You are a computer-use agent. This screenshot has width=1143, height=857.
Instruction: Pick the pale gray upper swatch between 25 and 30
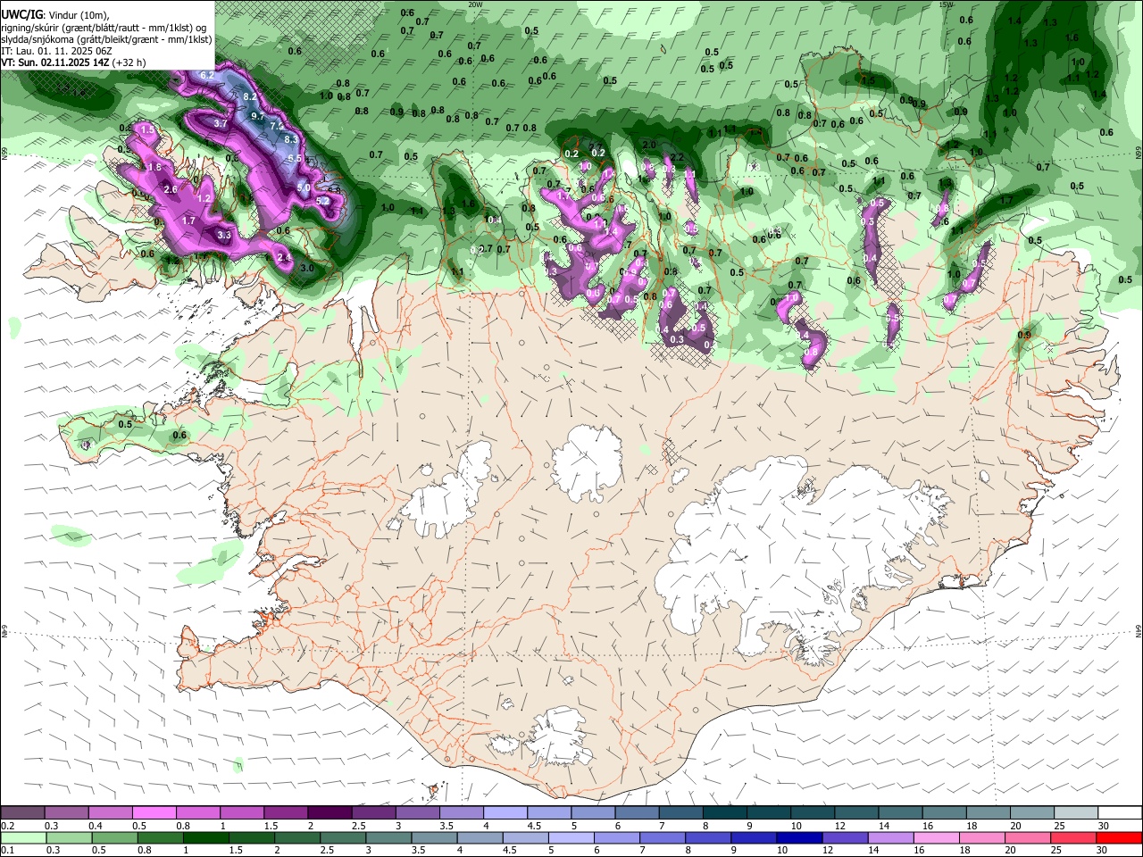coord(1077,813)
